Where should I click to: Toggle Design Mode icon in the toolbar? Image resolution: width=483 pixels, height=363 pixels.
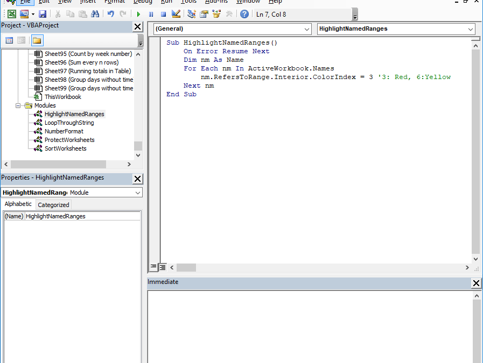pos(176,14)
